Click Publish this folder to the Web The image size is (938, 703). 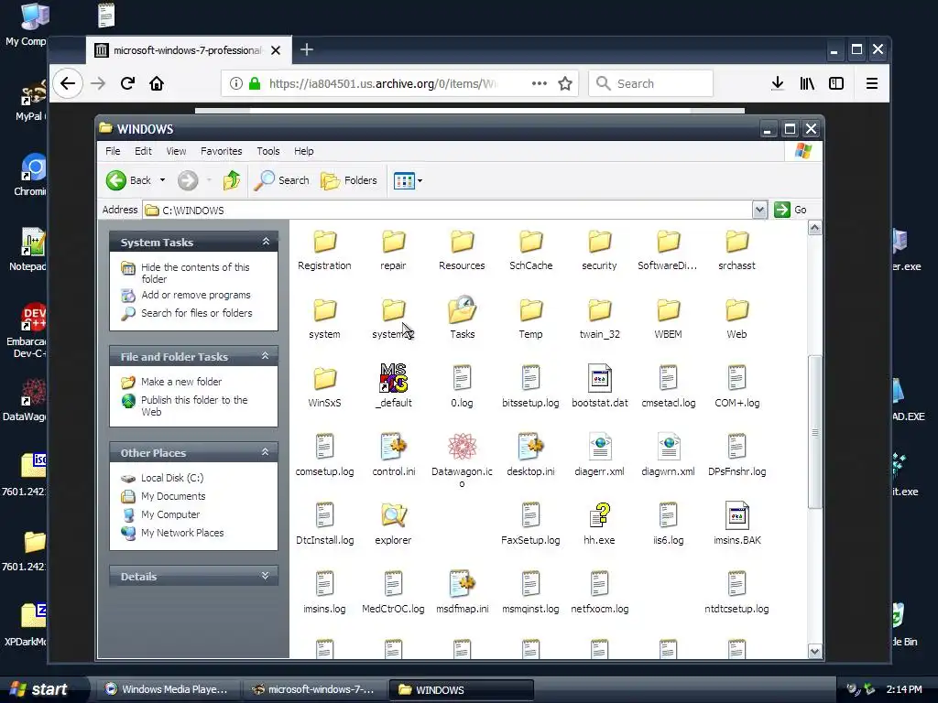tap(194, 406)
